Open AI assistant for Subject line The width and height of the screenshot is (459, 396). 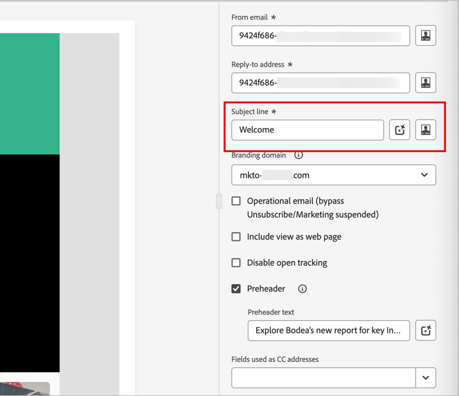pos(400,130)
